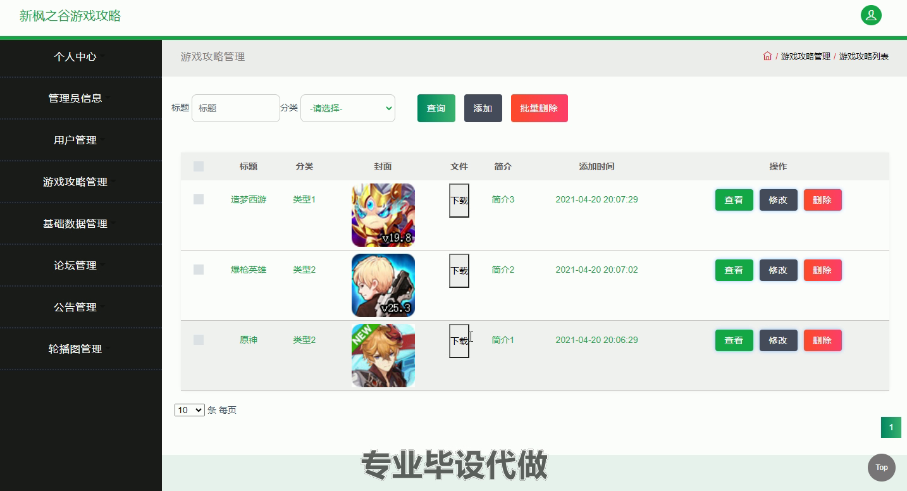Open cover image of 原神
Screen dimensions: 907x491
(383, 356)
